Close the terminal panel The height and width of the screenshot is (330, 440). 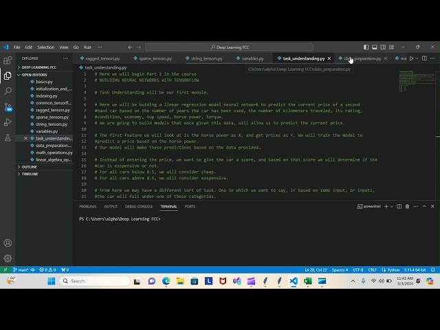click(x=432, y=206)
